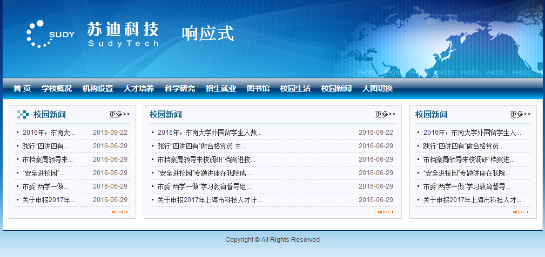Go to 人才培养 in the navigation bar
This screenshot has width=545, height=257.
(139, 89)
